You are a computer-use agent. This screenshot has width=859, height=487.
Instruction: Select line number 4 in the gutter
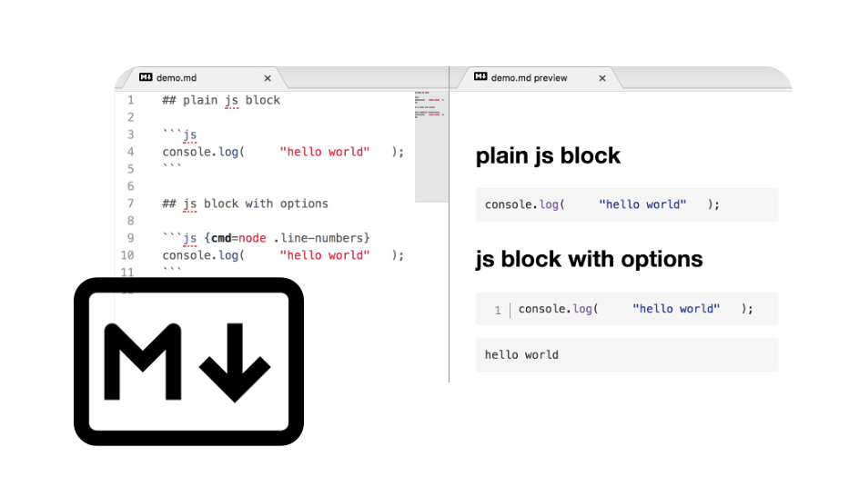click(130, 152)
